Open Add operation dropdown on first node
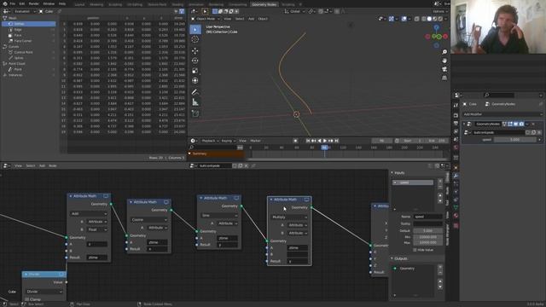546x307 pixels. 89,213
